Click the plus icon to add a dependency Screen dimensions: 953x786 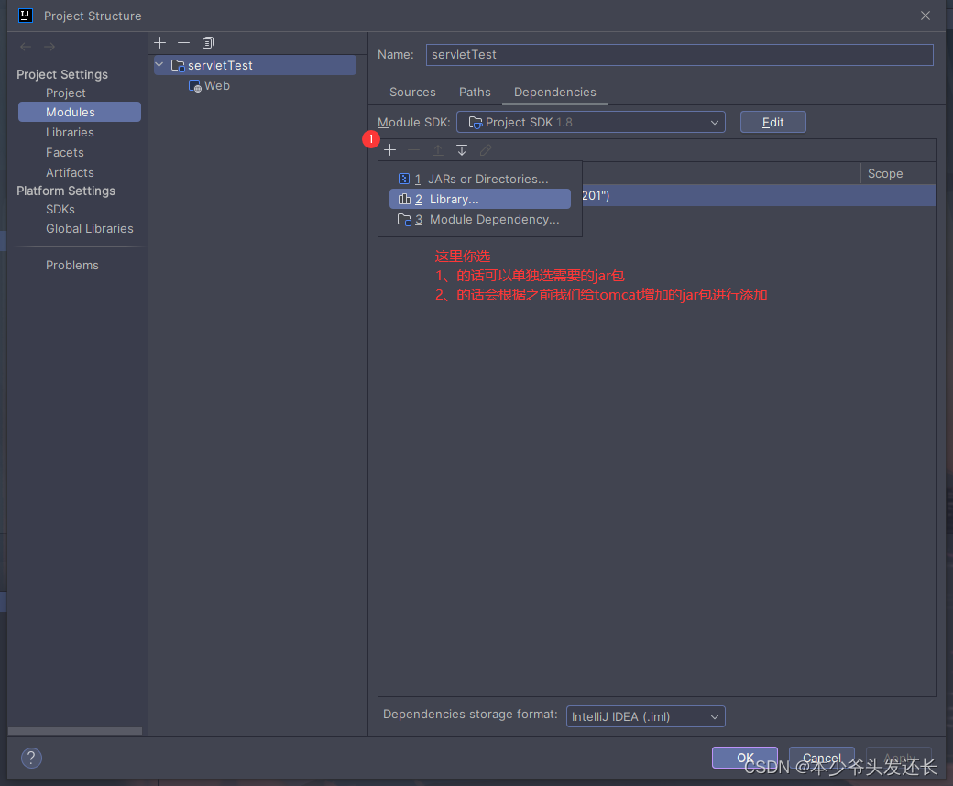390,149
